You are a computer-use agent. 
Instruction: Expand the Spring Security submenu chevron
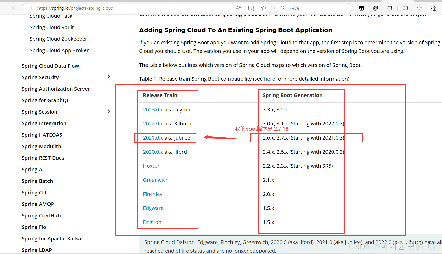[x=109, y=77]
